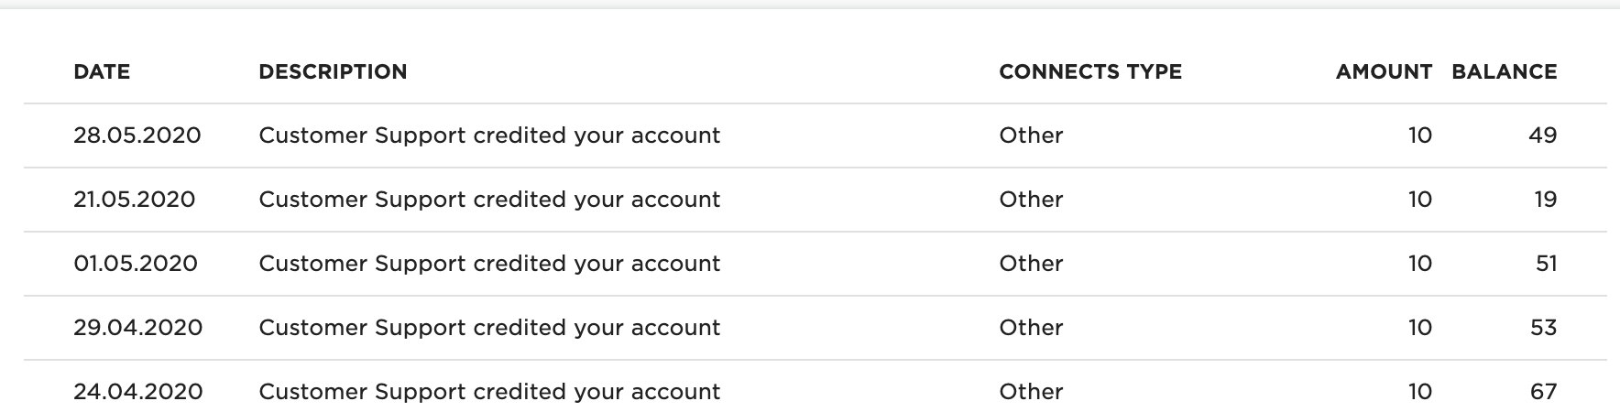Click the balance value 51
This screenshot has width=1620, height=412.
pos(1546,264)
